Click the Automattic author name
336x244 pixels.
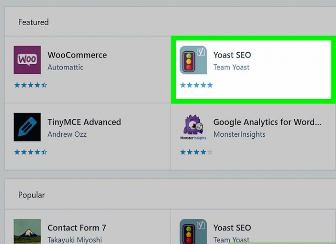65,68
